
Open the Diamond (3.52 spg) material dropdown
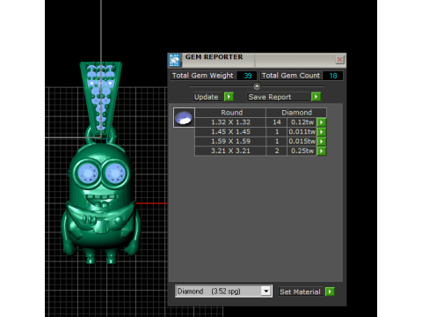(x=266, y=291)
